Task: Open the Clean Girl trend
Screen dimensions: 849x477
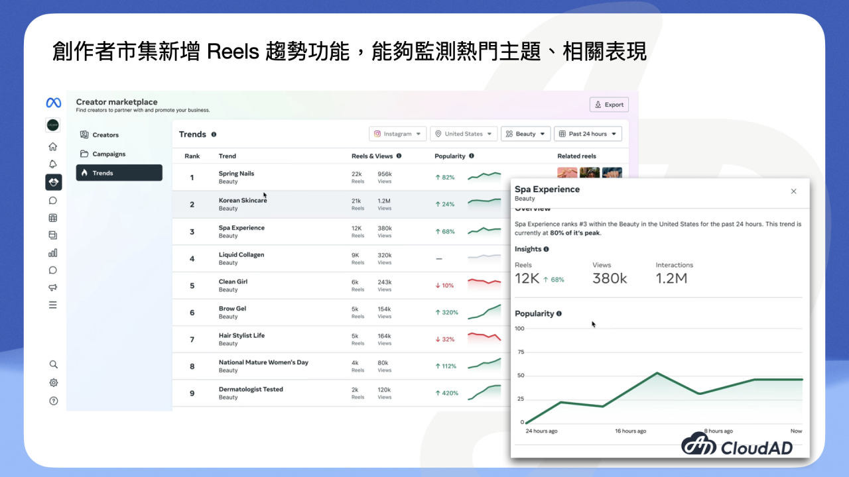Action: coord(233,282)
